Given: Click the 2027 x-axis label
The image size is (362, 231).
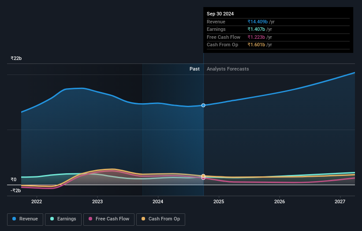Looking at the screenshot, I should click(x=340, y=202).
